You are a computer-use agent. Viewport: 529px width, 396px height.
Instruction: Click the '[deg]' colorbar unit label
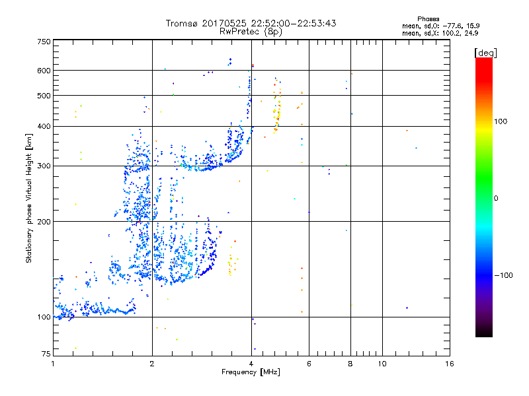[485, 53]
